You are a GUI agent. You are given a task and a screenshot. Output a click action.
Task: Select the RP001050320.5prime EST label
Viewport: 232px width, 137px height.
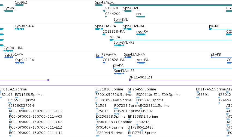point(113,95)
